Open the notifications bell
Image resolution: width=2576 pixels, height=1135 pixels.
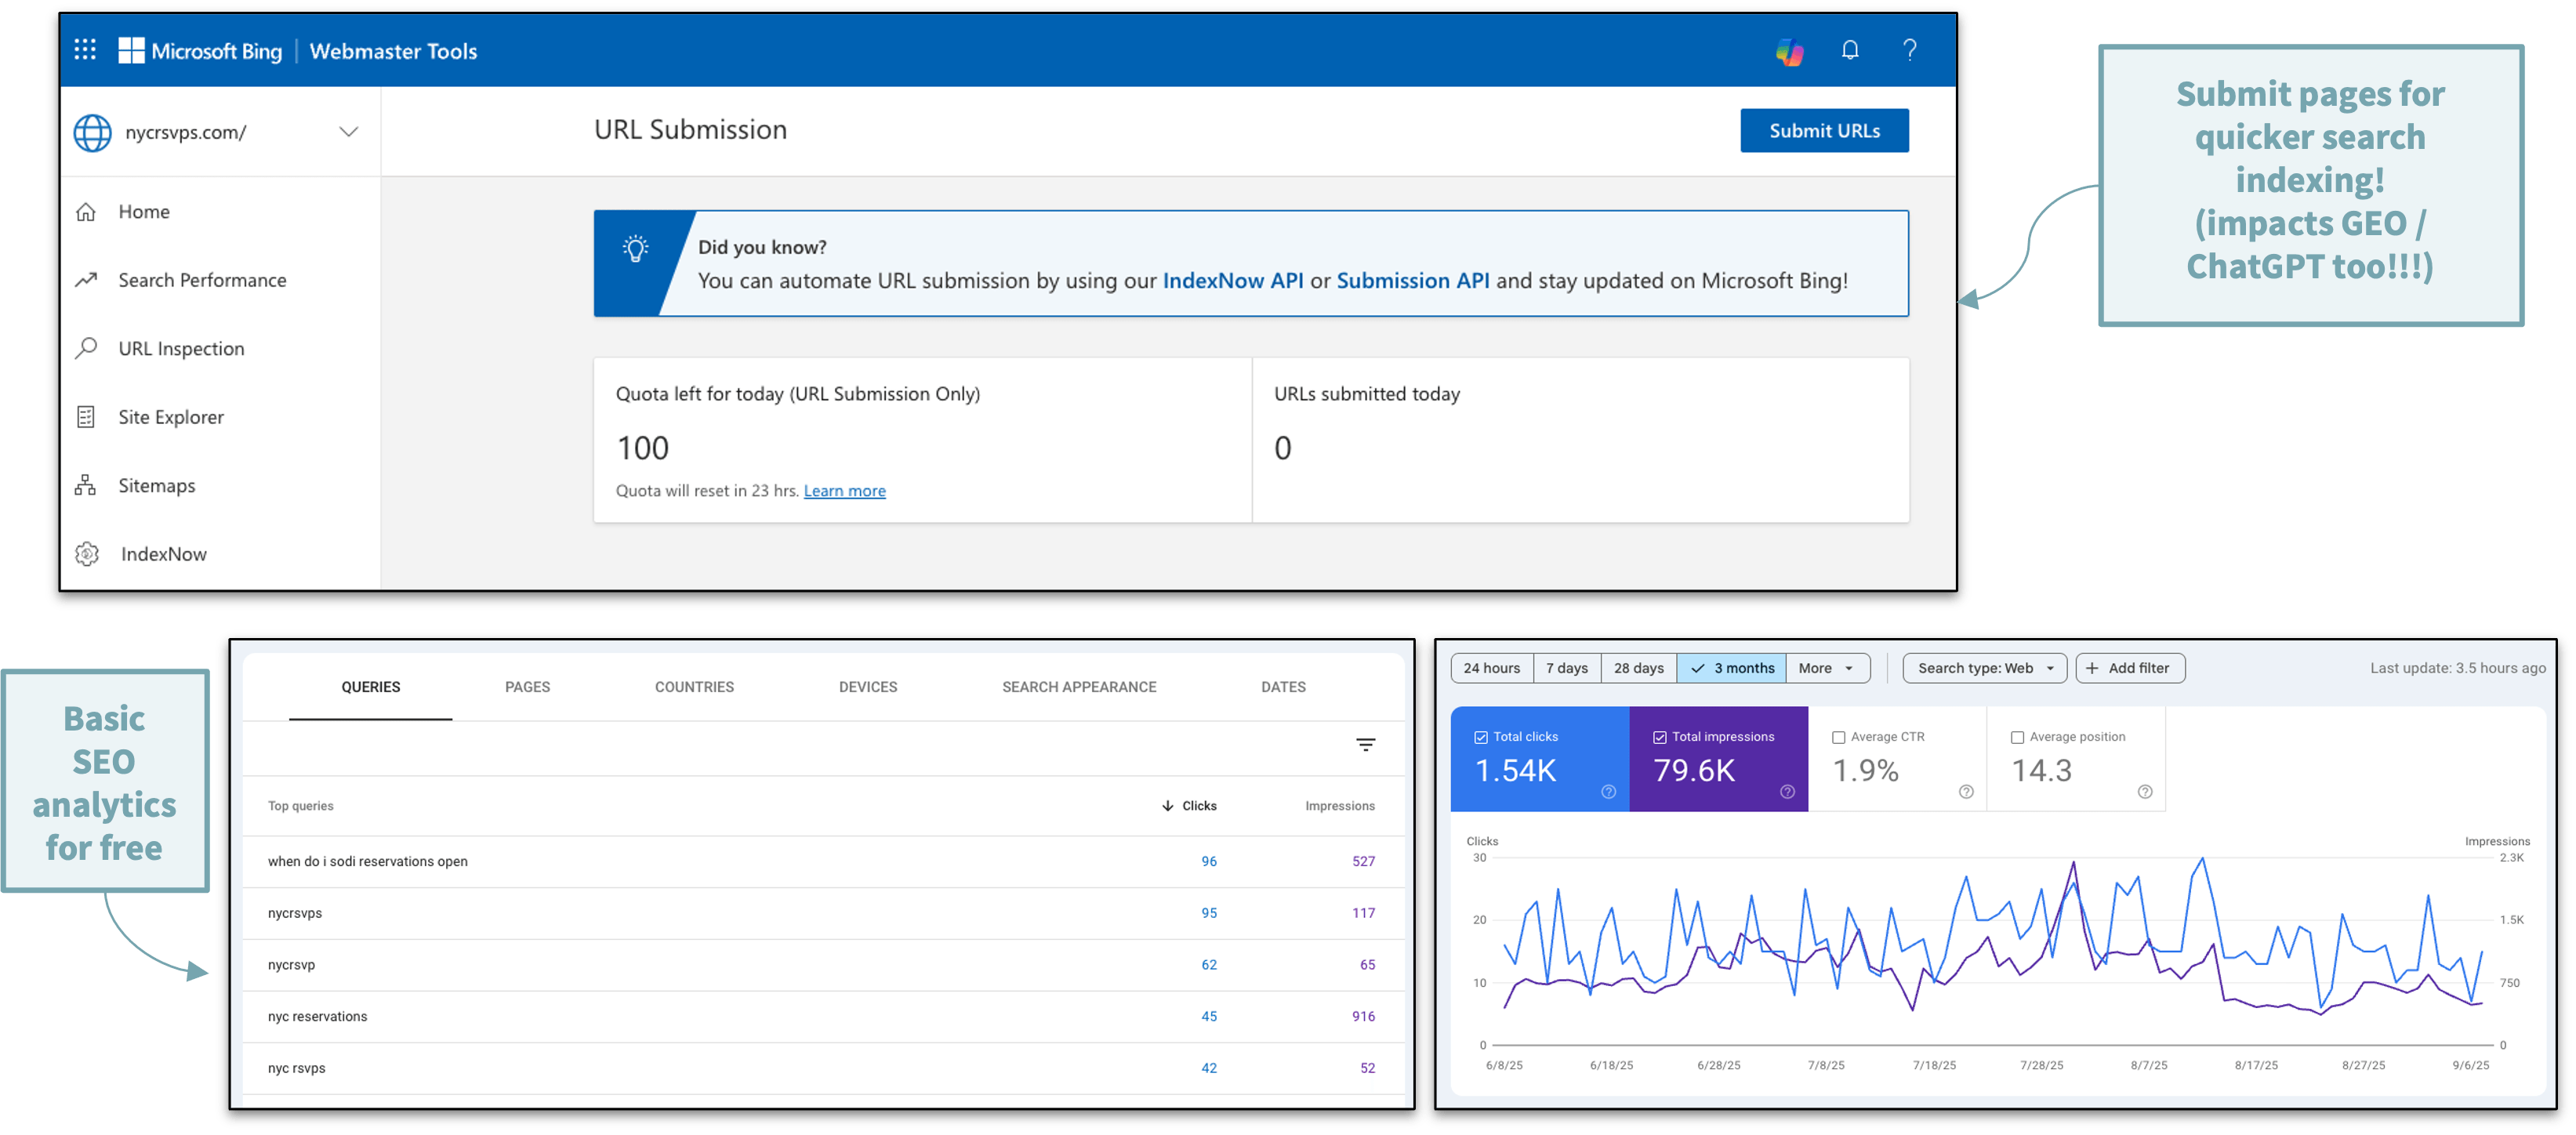(1850, 50)
